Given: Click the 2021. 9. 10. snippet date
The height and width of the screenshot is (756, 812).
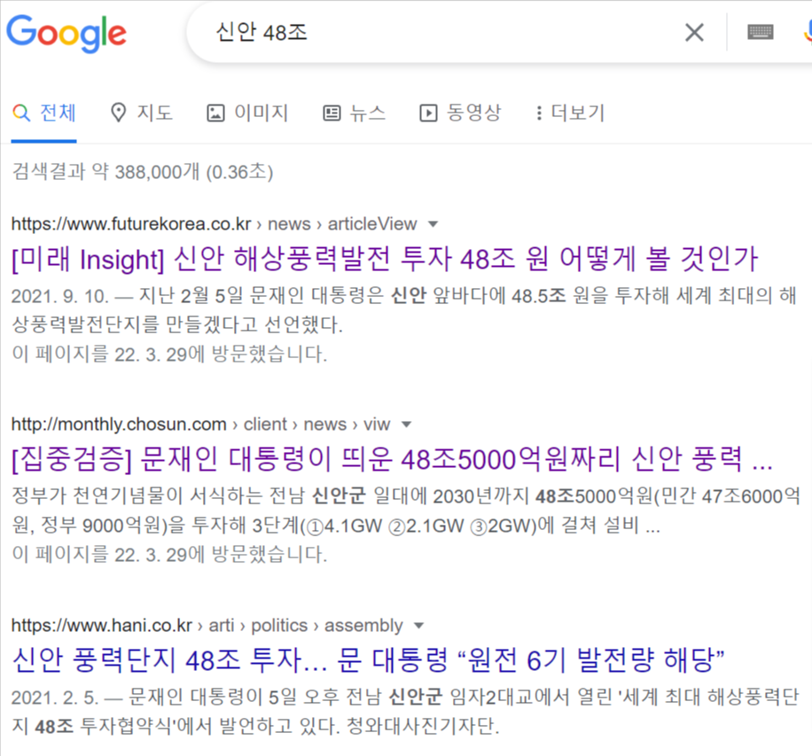Looking at the screenshot, I should [x=60, y=296].
